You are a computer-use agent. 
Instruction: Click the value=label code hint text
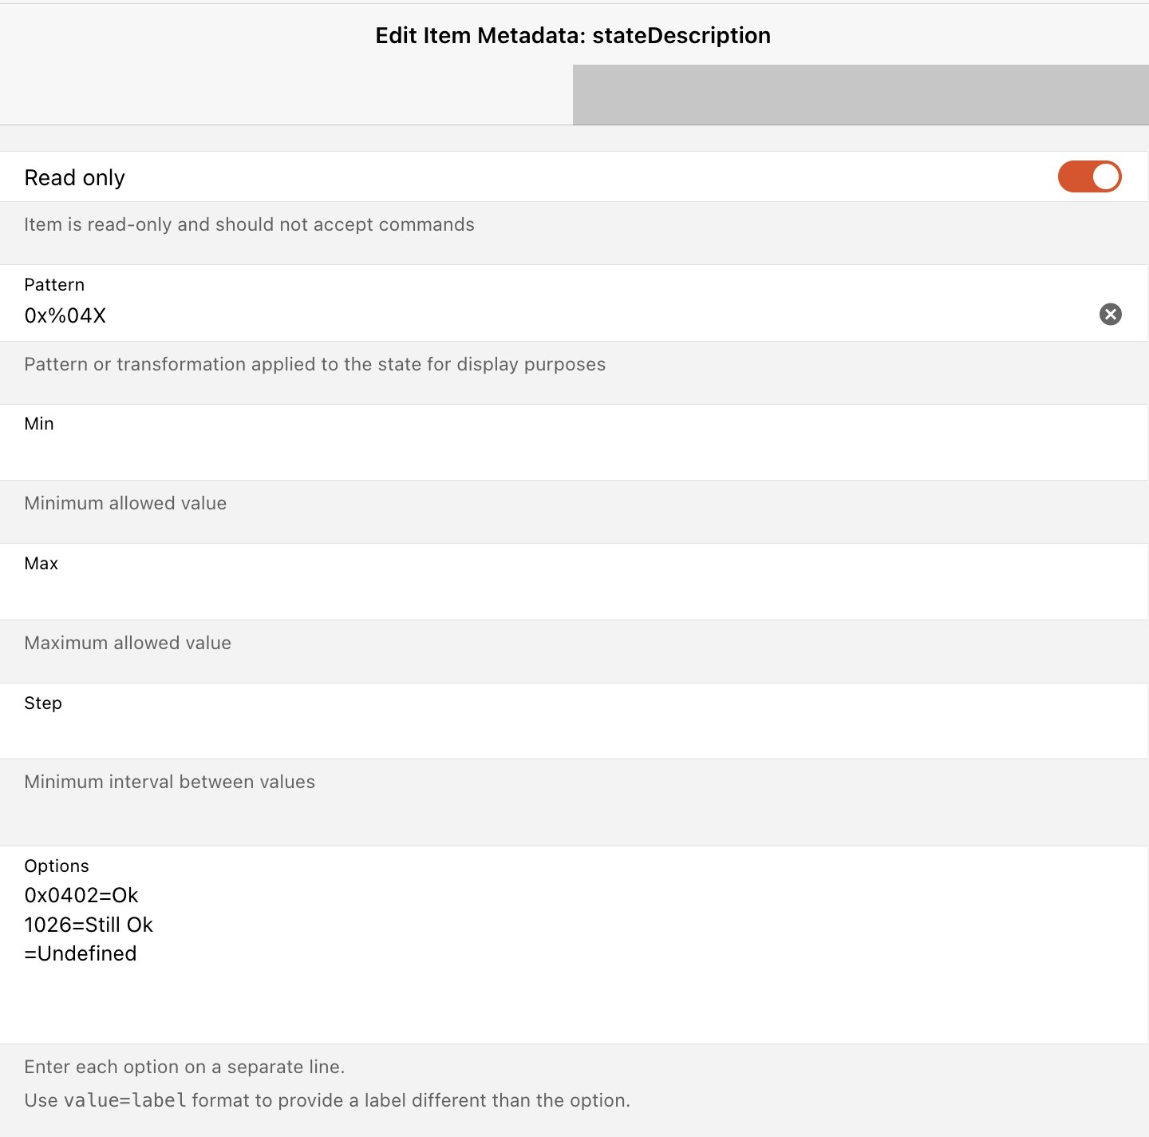pyautogui.click(x=124, y=1100)
